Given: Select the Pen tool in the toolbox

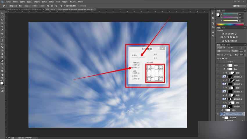Looking at the screenshot, I should (x=2, y=61).
